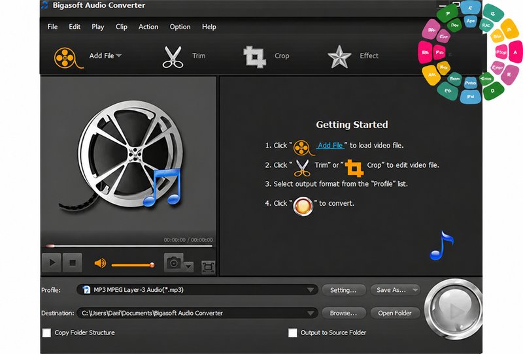This screenshot has height=354, width=523.
Task: Open the Effect star icon
Action: coord(339,57)
